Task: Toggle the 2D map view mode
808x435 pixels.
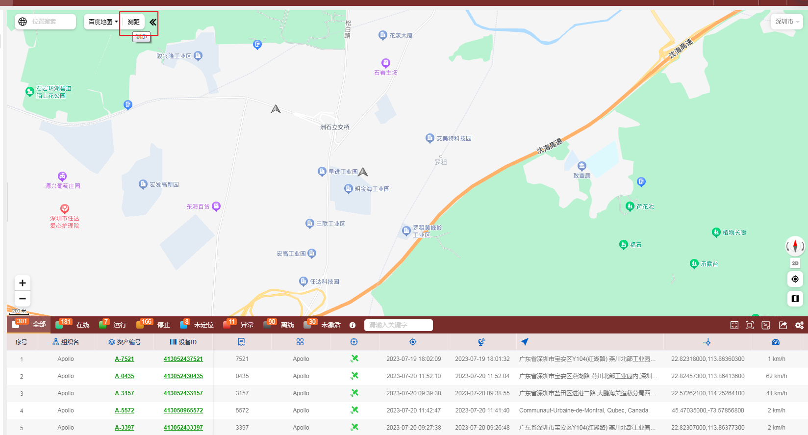Action: (795, 263)
